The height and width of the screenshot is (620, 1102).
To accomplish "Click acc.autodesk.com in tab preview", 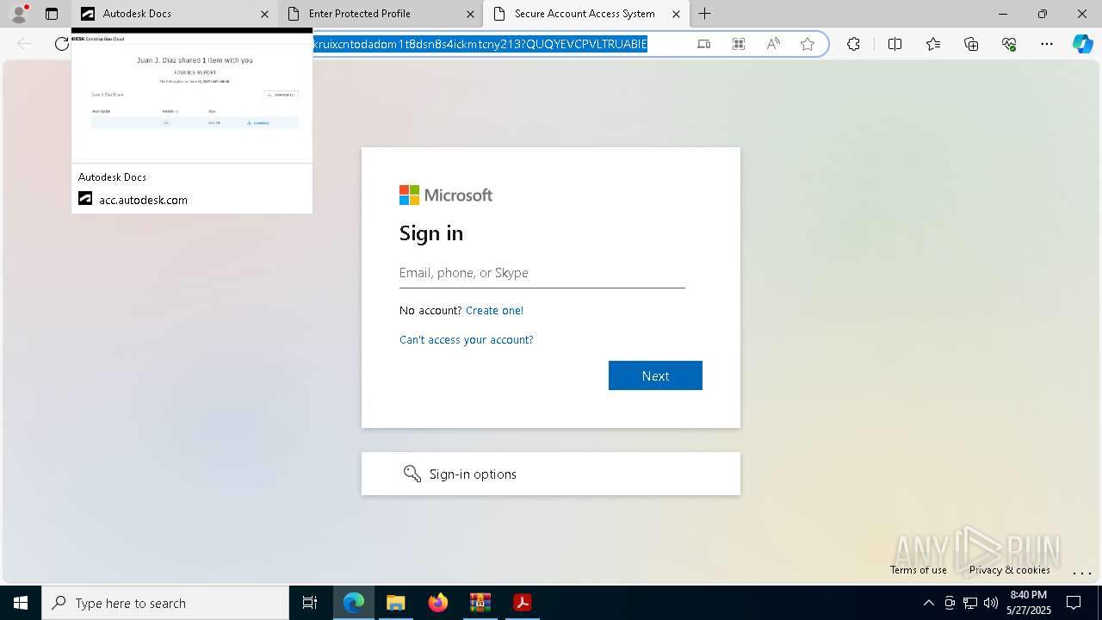I will (x=143, y=200).
